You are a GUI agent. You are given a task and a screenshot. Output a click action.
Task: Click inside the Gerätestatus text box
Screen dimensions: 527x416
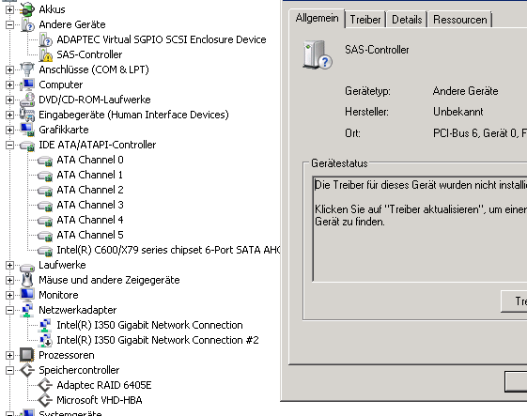click(420, 228)
